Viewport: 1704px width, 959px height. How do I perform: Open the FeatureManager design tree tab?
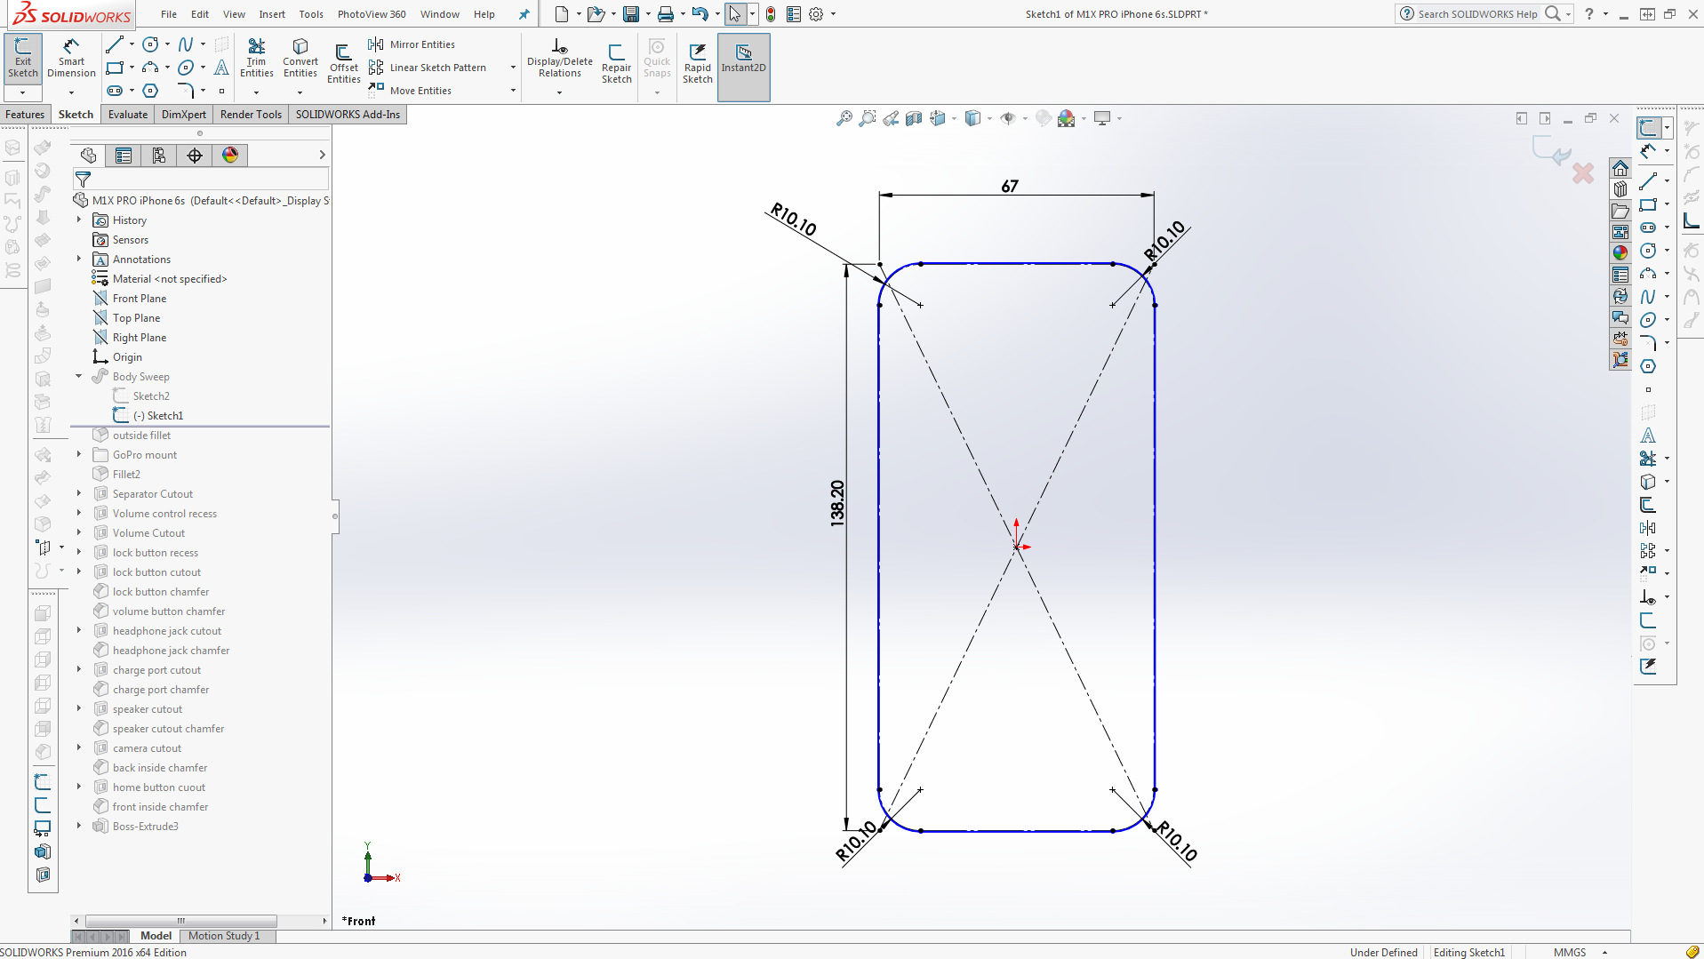click(x=88, y=156)
